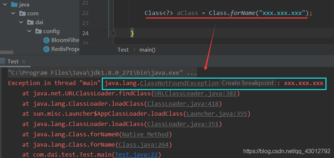Open ClassLoader.java:418 link
334x158 pixels.
[x=183, y=104]
